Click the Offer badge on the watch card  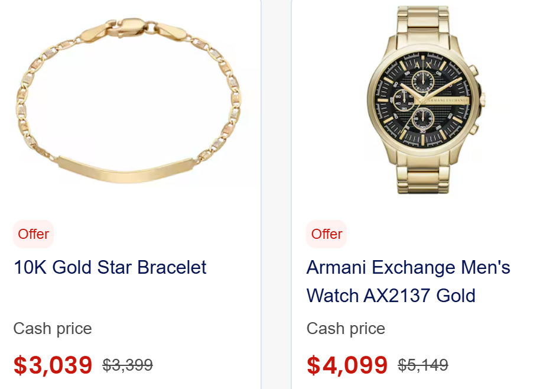327,234
